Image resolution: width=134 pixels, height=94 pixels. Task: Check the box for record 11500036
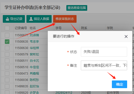pyautogui.click(x=7, y=80)
